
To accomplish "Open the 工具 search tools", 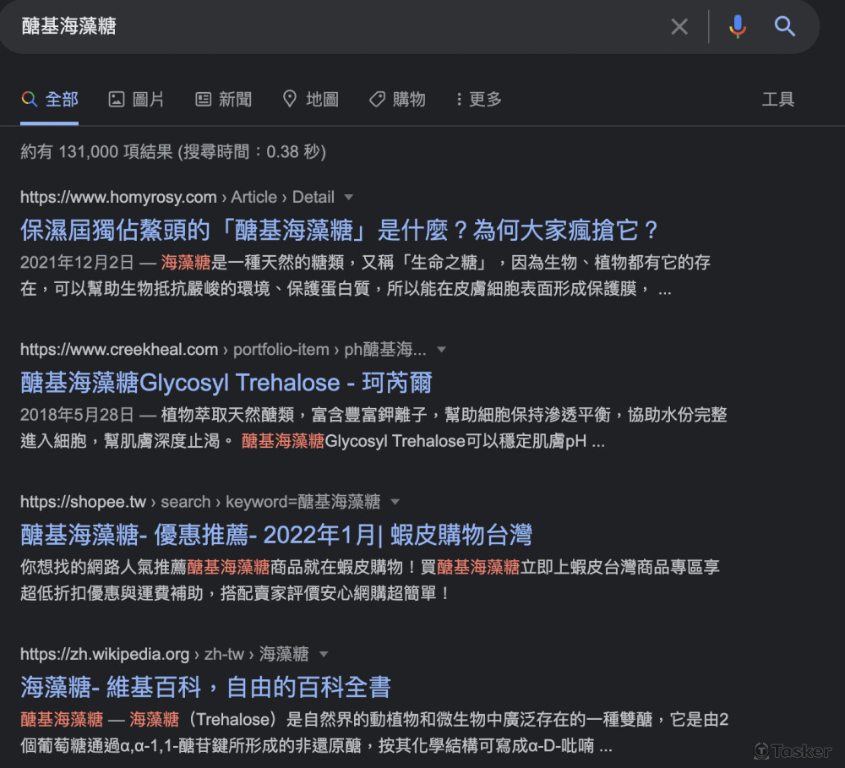I will pyautogui.click(x=777, y=99).
